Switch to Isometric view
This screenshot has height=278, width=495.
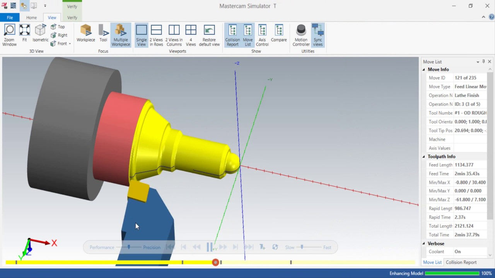tap(40, 33)
